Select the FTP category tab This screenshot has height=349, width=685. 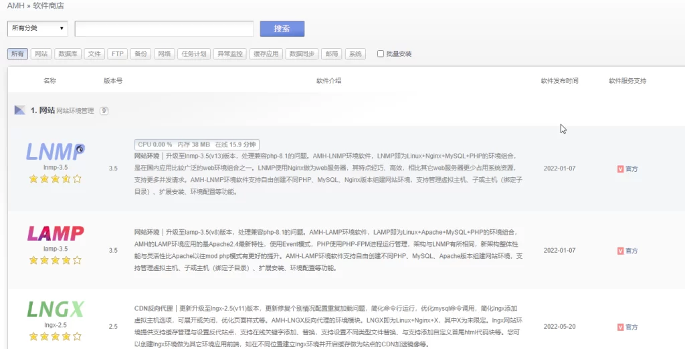[118, 53]
